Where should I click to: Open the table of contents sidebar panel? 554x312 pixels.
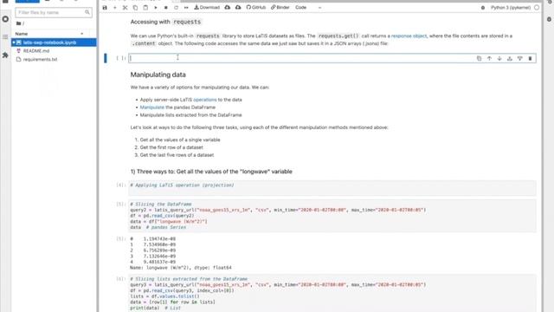[5, 36]
